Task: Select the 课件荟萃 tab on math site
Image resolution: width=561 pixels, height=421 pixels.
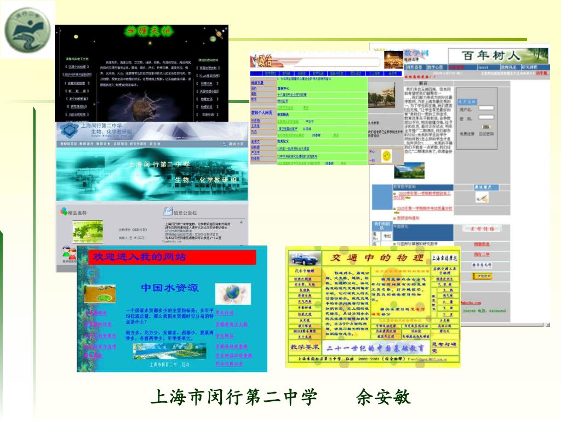Action: click(414, 67)
